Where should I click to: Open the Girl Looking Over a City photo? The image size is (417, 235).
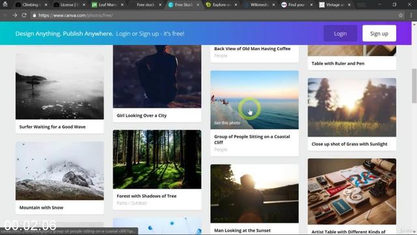coord(157,76)
